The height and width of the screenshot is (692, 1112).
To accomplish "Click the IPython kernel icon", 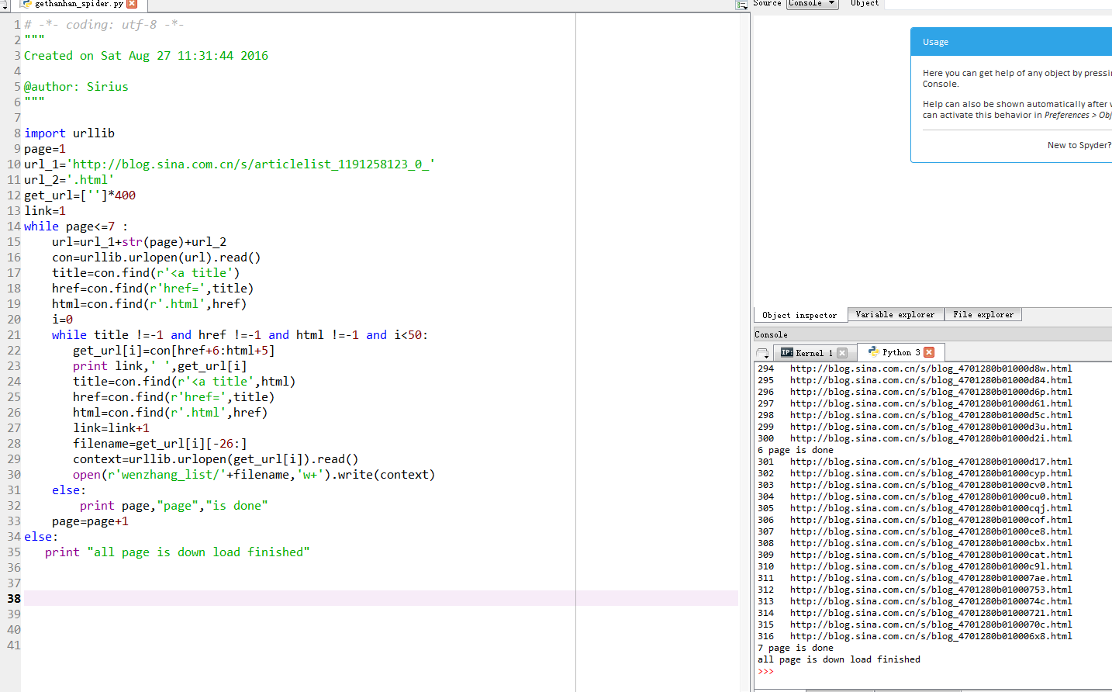I will click(787, 352).
